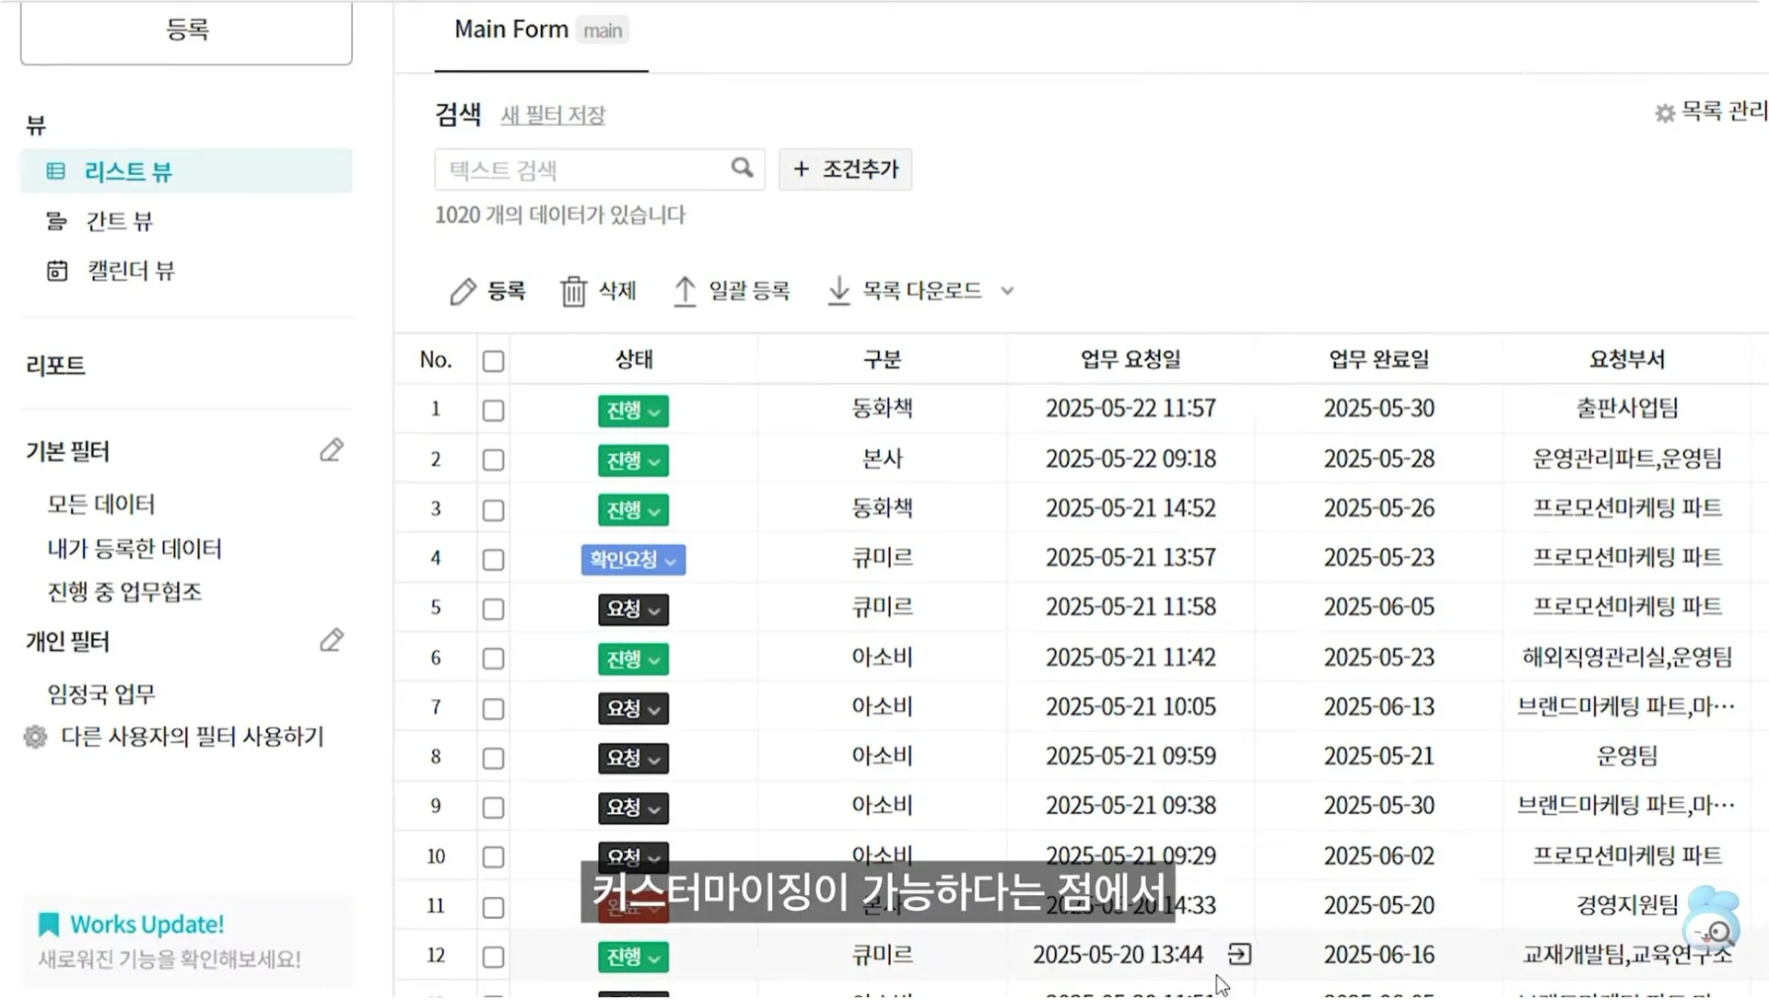Check the select-all checkbox in table header
The height and width of the screenshot is (1000, 1769).
click(x=493, y=361)
